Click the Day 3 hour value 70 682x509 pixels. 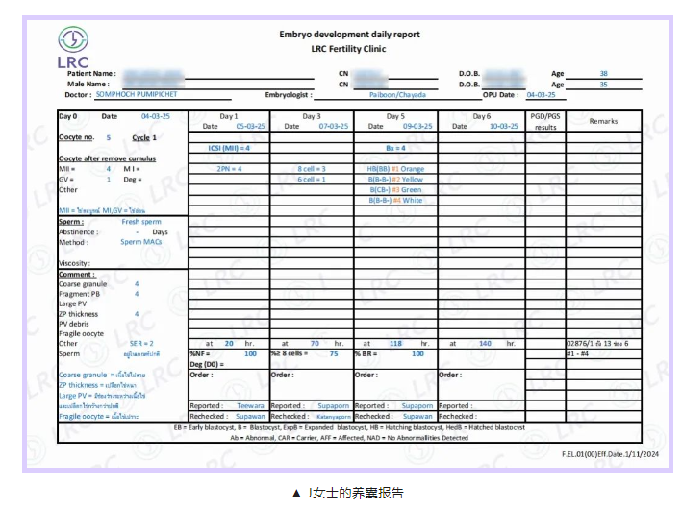coord(315,344)
